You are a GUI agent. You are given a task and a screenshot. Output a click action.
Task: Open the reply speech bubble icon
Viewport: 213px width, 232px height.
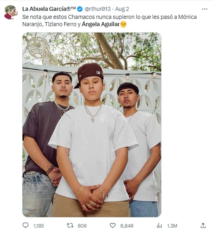click(25, 226)
